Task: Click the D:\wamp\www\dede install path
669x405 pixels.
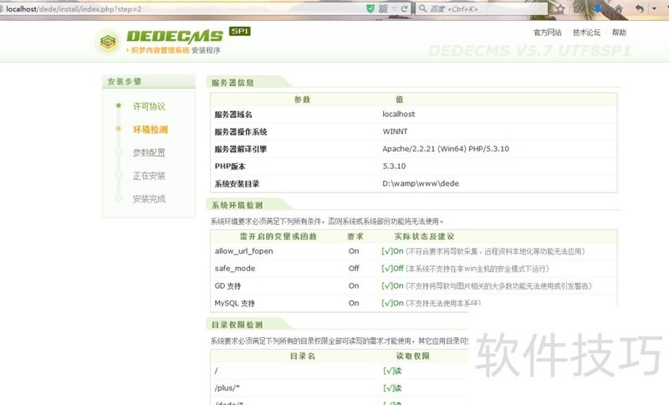Action: click(x=421, y=183)
